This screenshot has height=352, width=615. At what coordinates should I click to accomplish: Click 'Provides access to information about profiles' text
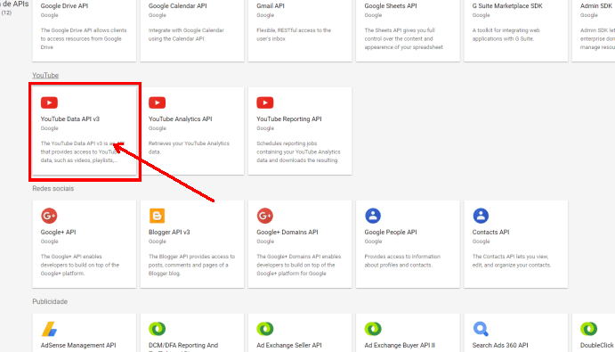tap(402, 260)
